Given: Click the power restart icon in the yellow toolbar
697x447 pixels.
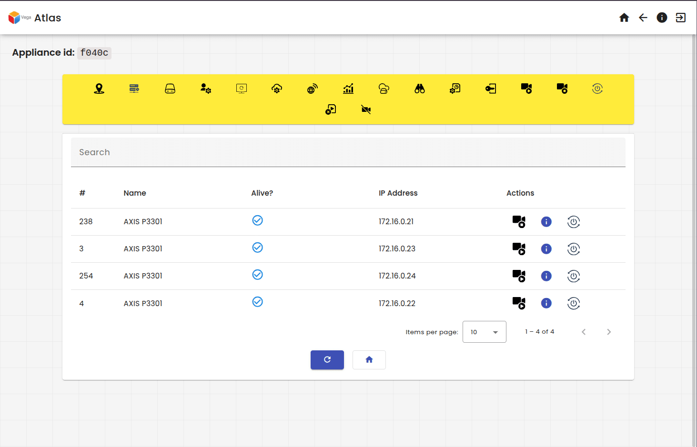Looking at the screenshot, I should (597, 89).
